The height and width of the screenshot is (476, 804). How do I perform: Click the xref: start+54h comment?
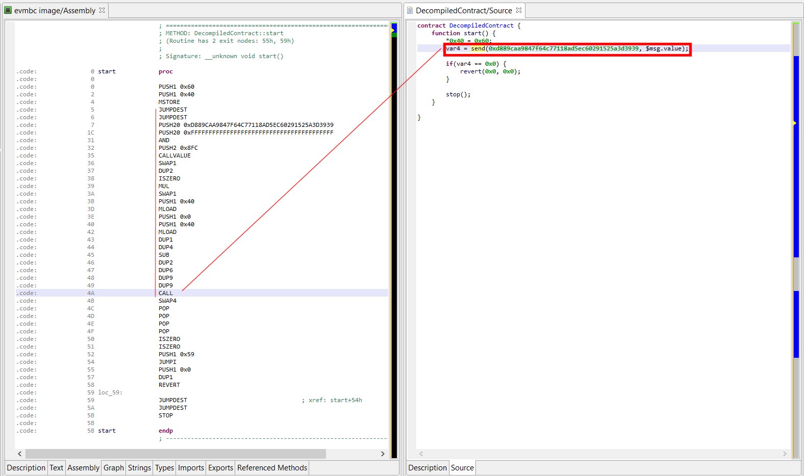332,400
